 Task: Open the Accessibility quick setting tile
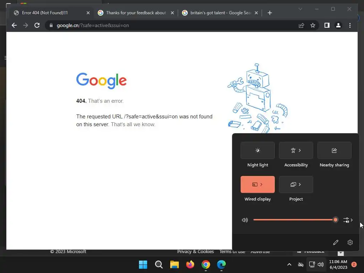point(296,150)
